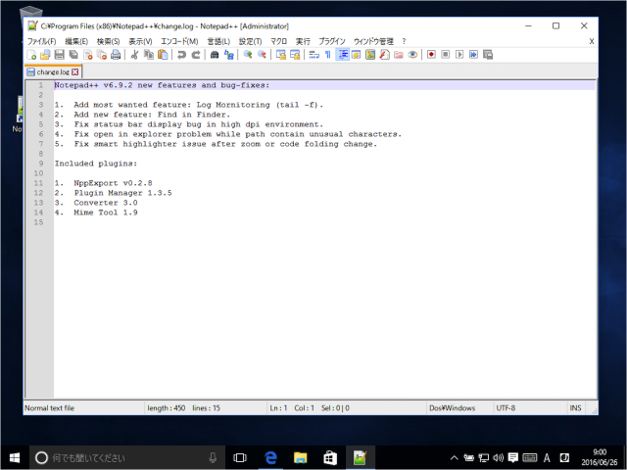Save the file with the floppy icon
The width and height of the screenshot is (627, 470).
[x=59, y=55]
